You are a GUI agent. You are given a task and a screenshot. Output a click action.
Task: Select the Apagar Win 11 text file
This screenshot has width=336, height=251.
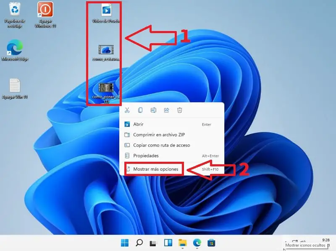(x=15, y=89)
